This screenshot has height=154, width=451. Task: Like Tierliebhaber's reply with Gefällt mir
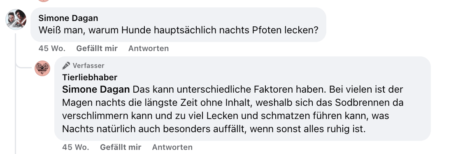(x=121, y=147)
